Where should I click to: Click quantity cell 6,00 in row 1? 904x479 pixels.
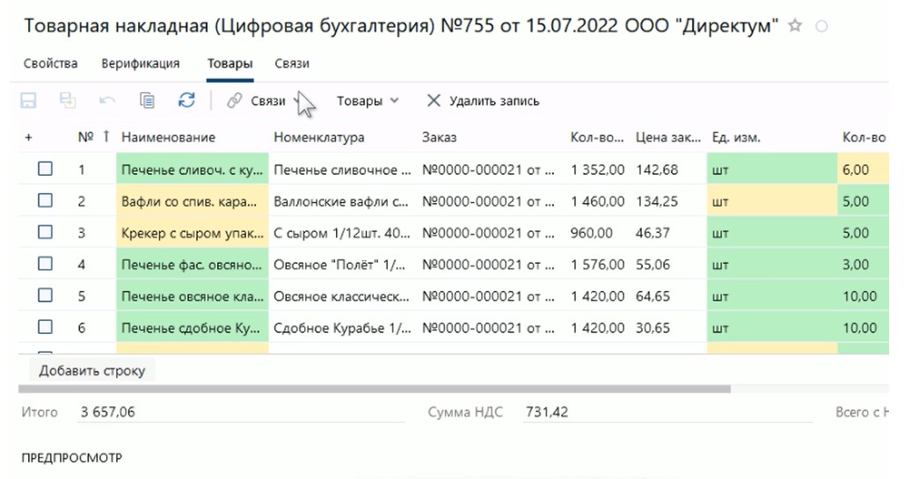(863, 170)
